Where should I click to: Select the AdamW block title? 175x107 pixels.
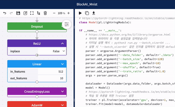click(x=37, y=105)
